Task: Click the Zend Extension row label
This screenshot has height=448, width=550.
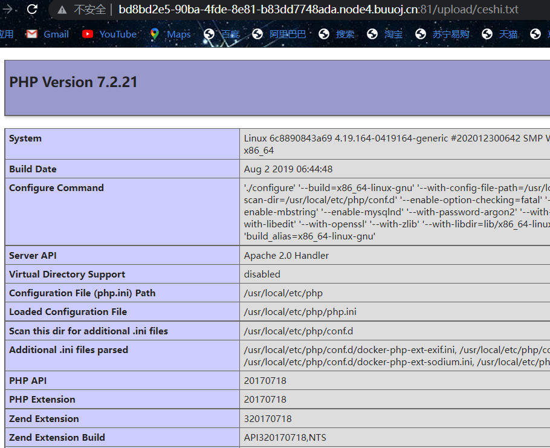Action: pyautogui.click(x=44, y=419)
